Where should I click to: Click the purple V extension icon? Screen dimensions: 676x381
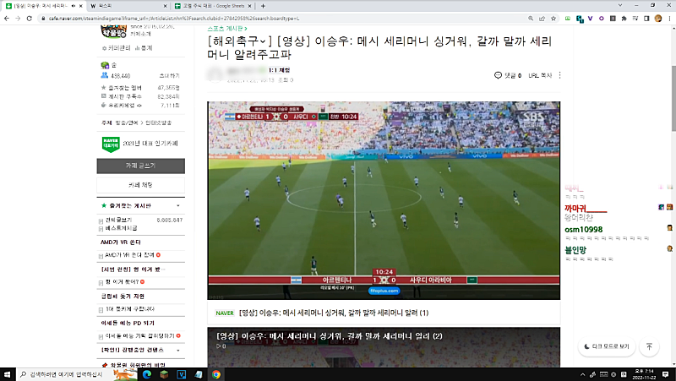pyautogui.click(x=590, y=19)
